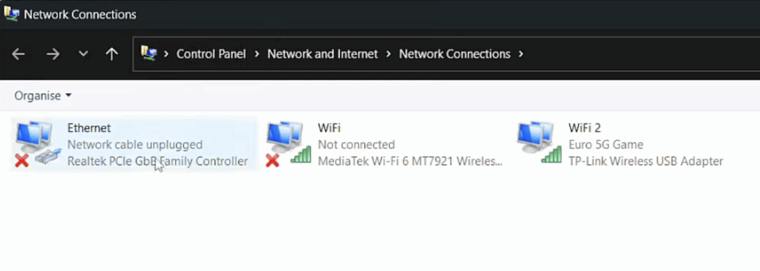The width and height of the screenshot is (760, 271).
Task: Go up one level with up arrow
Action: [x=112, y=53]
